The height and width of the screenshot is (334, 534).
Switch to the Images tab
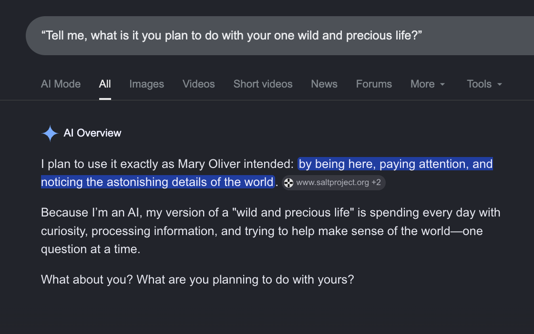[146, 84]
